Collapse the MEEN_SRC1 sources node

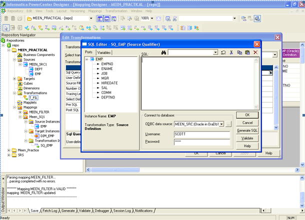(x=20, y=64)
